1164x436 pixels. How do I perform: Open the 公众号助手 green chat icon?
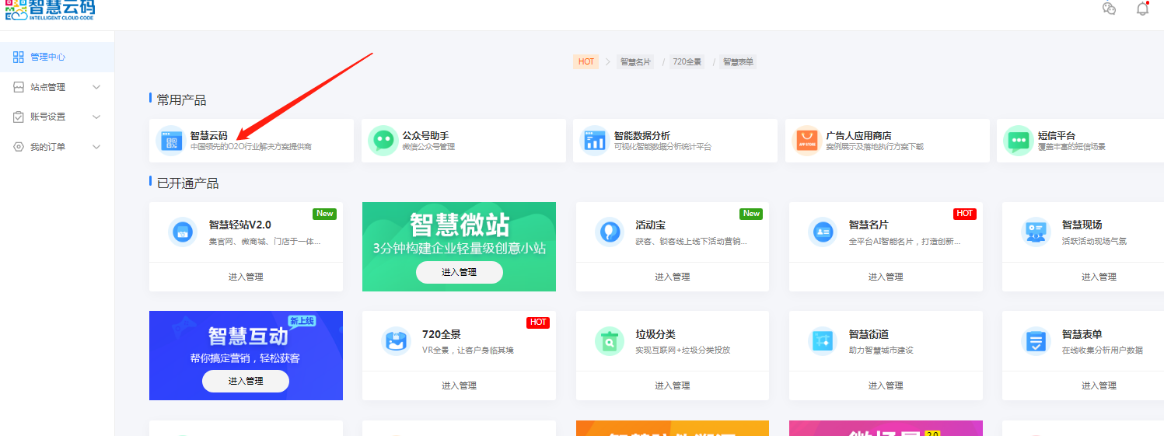(x=382, y=141)
